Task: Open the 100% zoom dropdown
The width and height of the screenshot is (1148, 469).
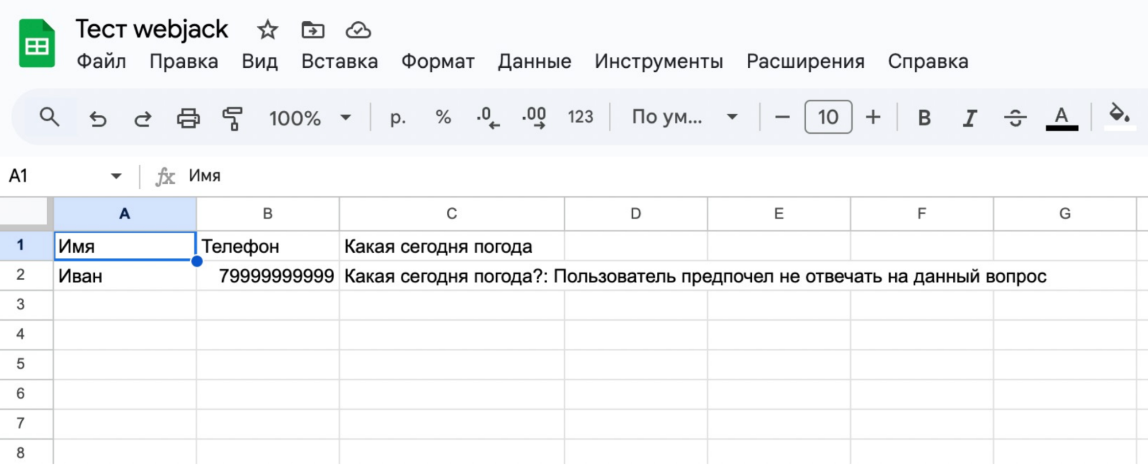Action: (x=310, y=118)
